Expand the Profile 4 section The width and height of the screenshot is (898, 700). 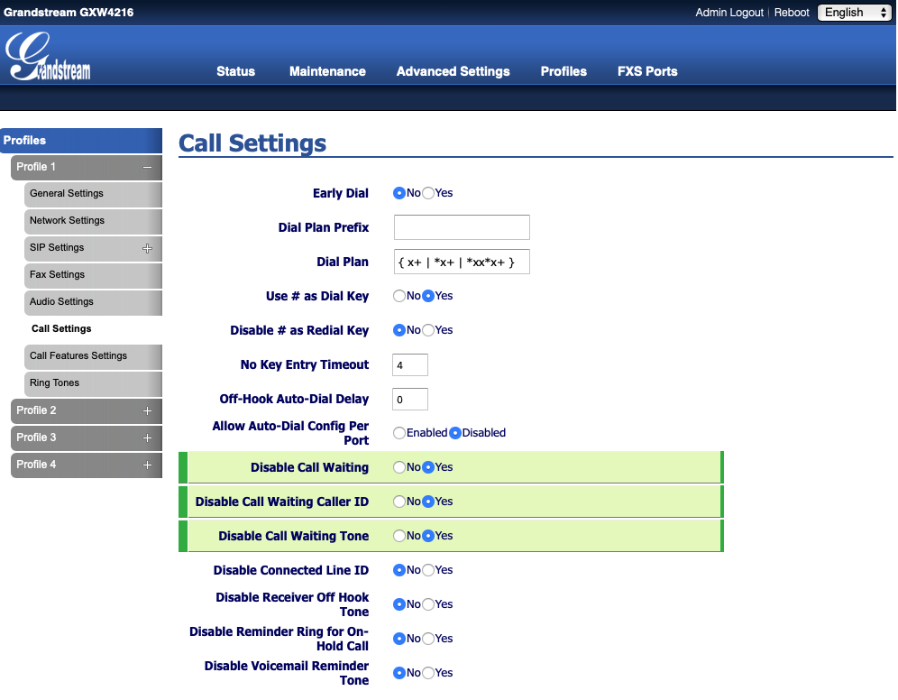pos(147,465)
